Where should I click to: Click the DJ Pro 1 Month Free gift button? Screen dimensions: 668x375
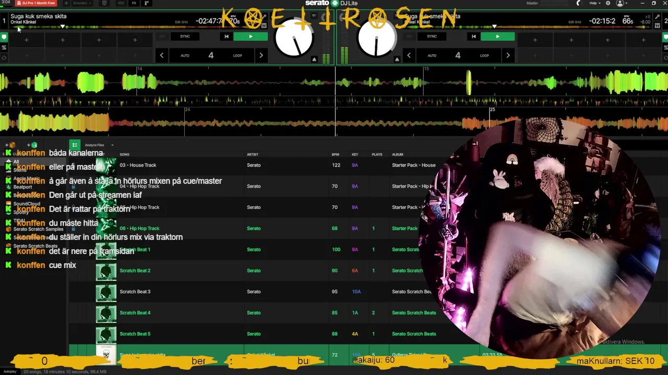pyautogui.click(x=35, y=3)
